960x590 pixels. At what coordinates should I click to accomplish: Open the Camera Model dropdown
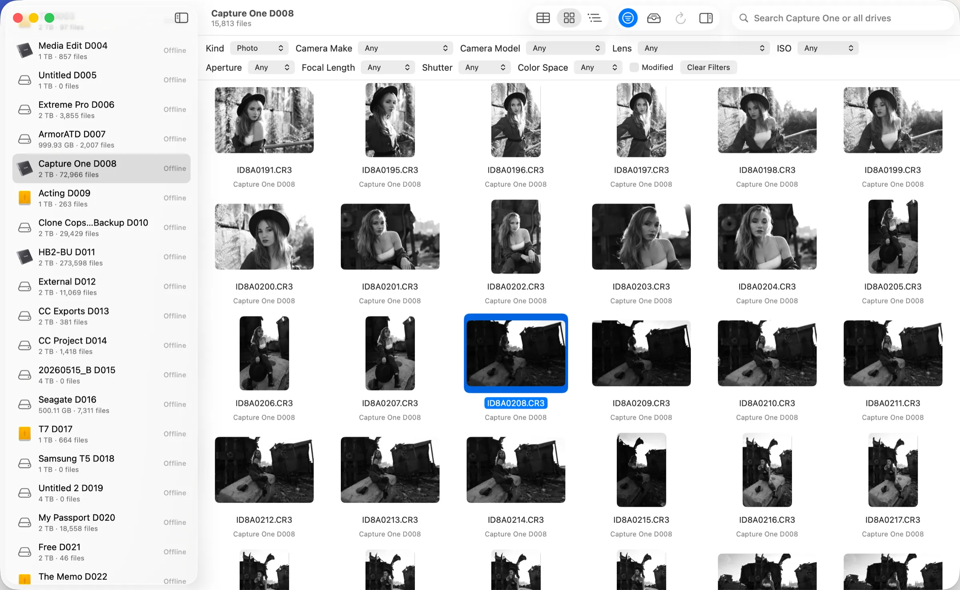coord(566,48)
